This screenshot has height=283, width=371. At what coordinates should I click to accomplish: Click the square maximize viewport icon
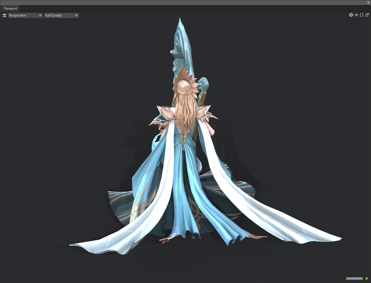[362, 15]
